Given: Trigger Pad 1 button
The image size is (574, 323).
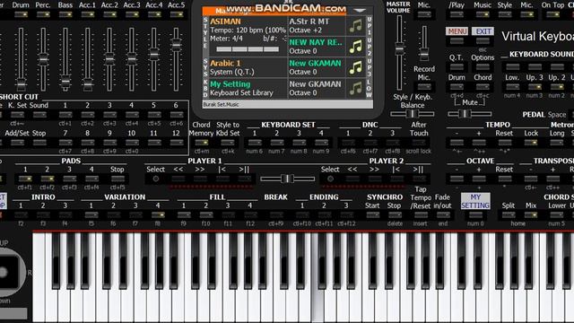Looking at the screenshot, I should coord(25,179).
